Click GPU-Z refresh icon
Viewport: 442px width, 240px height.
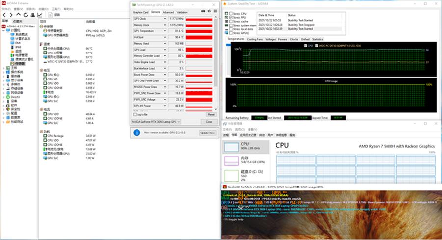click(209, 11)
